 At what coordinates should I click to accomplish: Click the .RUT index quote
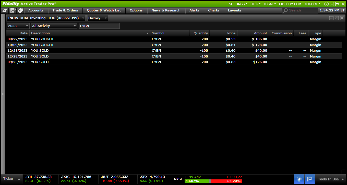(x=114, y=179)
